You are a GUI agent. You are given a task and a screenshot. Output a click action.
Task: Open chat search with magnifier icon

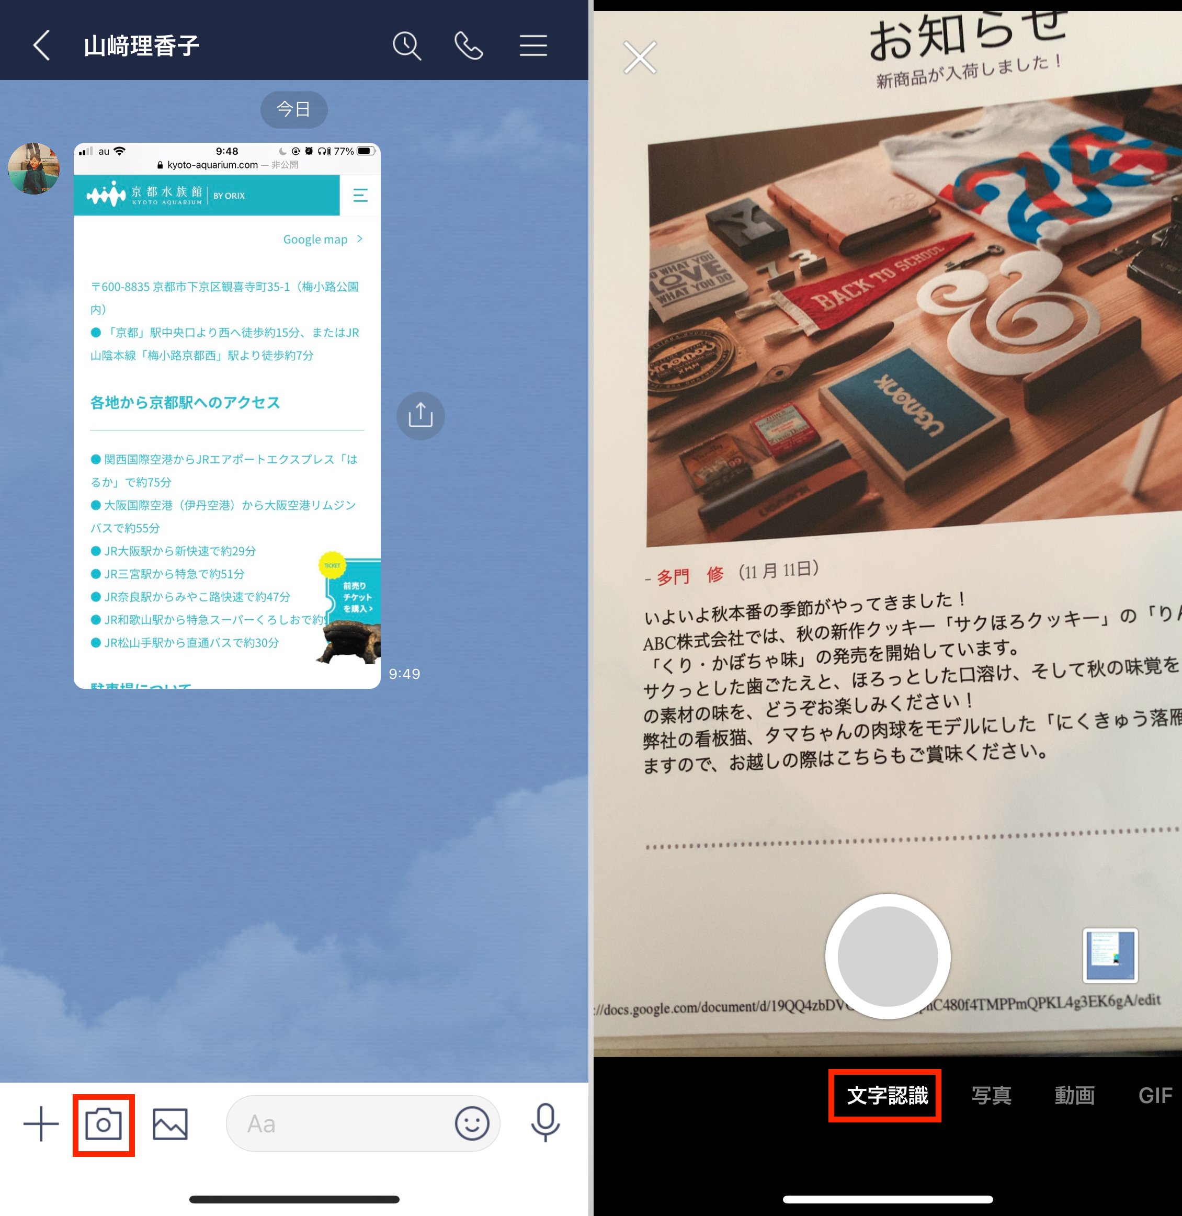406,46
